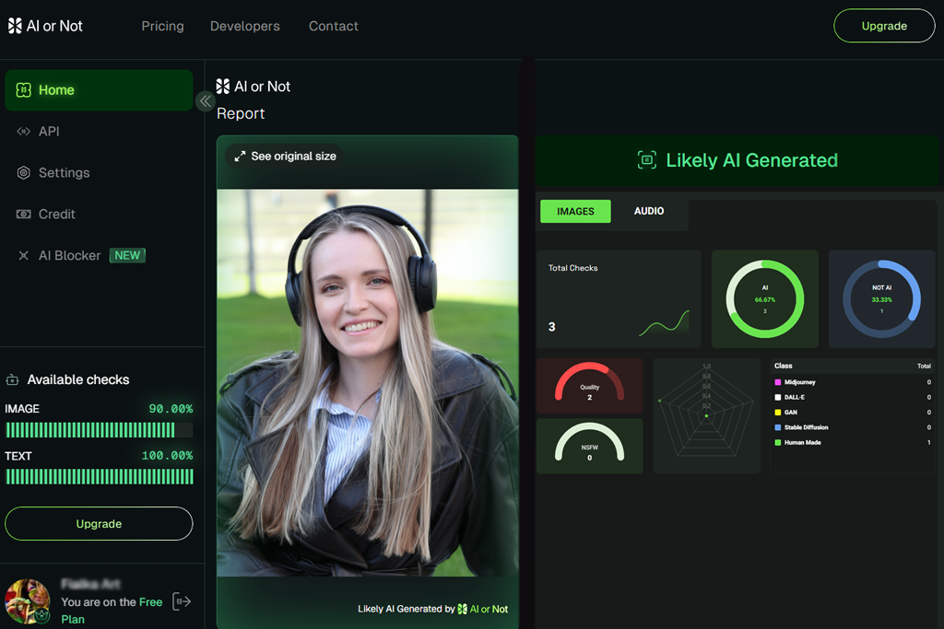Click the TEXT checks progress bar
Image resolution: width=944 pixels, height=629 pixels.
tap(100, 477)
